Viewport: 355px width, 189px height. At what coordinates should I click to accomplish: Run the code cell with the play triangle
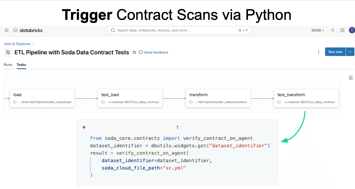click(x=84, y=127)
